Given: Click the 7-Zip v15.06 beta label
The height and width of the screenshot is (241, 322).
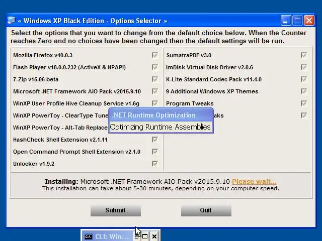Looking at the screenshot, I should tap(36, 79).
